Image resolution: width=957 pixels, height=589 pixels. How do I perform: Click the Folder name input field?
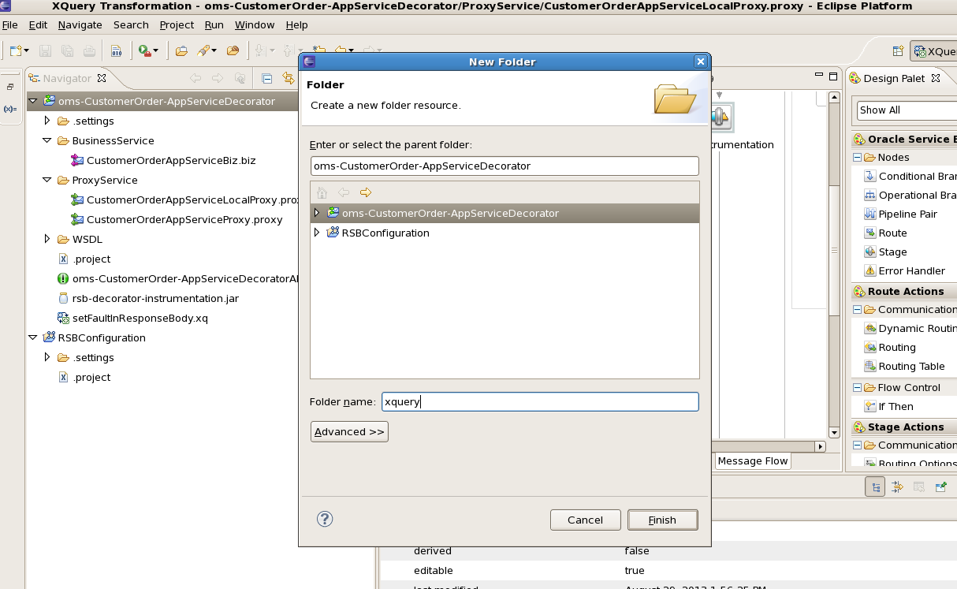pyautogui.click(x=540, y=401)
